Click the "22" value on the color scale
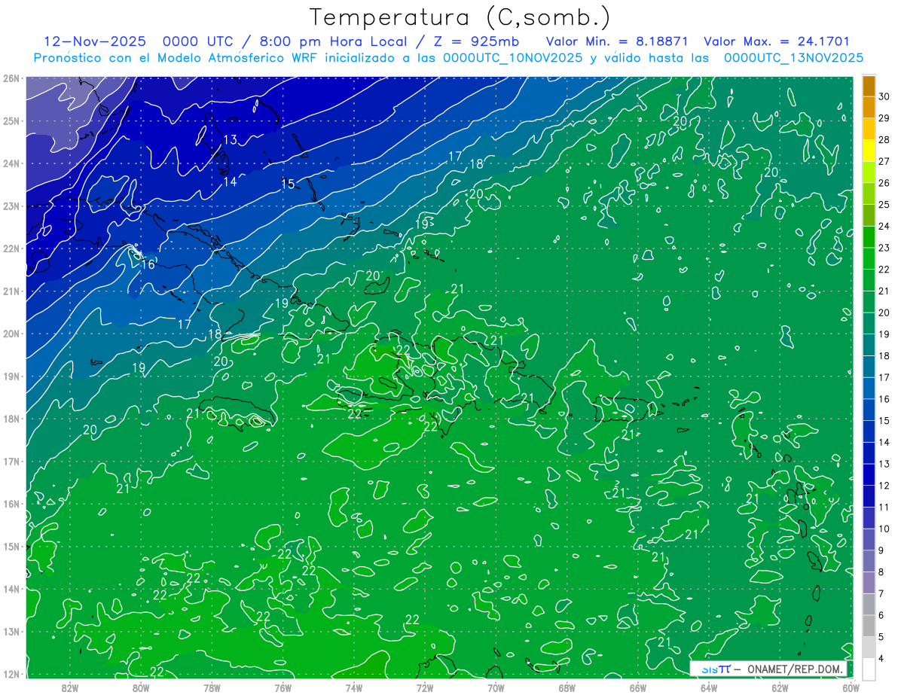 point(884,270)
